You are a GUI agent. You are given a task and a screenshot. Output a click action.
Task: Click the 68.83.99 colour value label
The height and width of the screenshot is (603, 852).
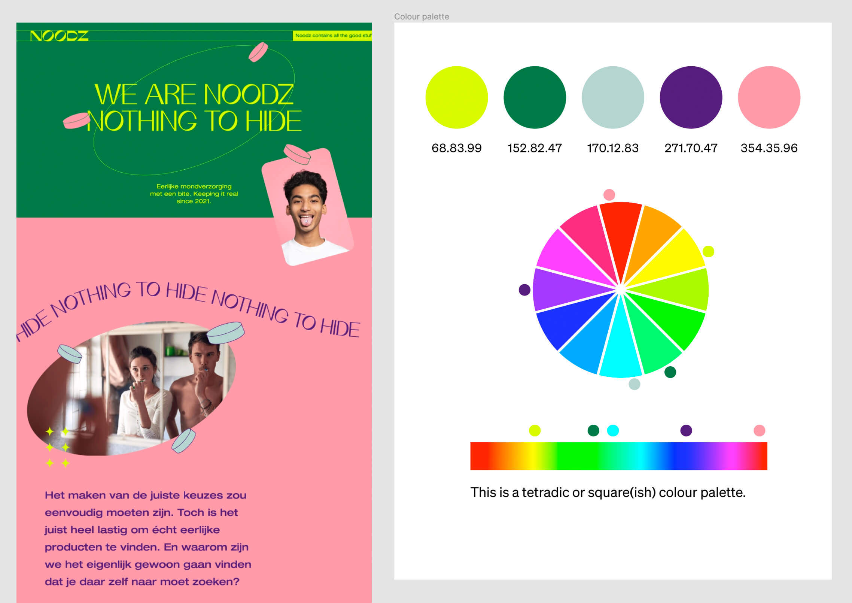456,148
